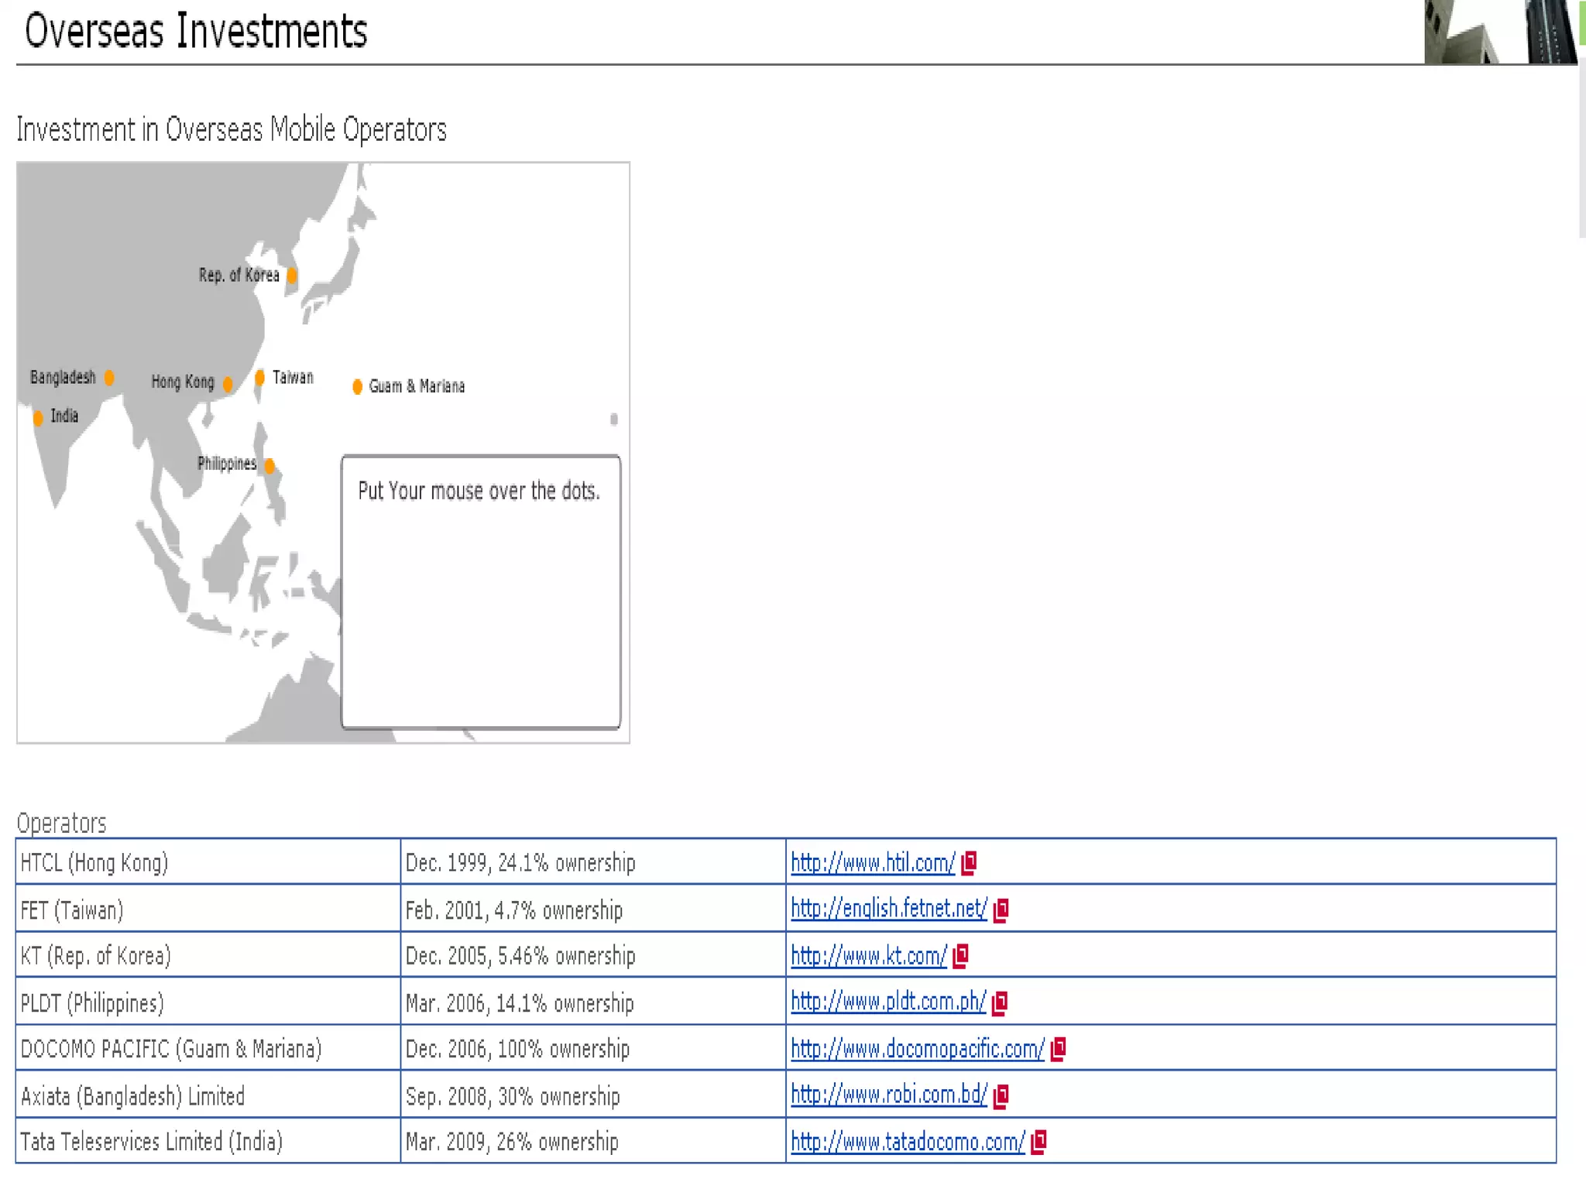Screen dimensions: 1586x1189
Task: Click the Feb. 2001, 4.7% ownership cell
Action: 593,909
